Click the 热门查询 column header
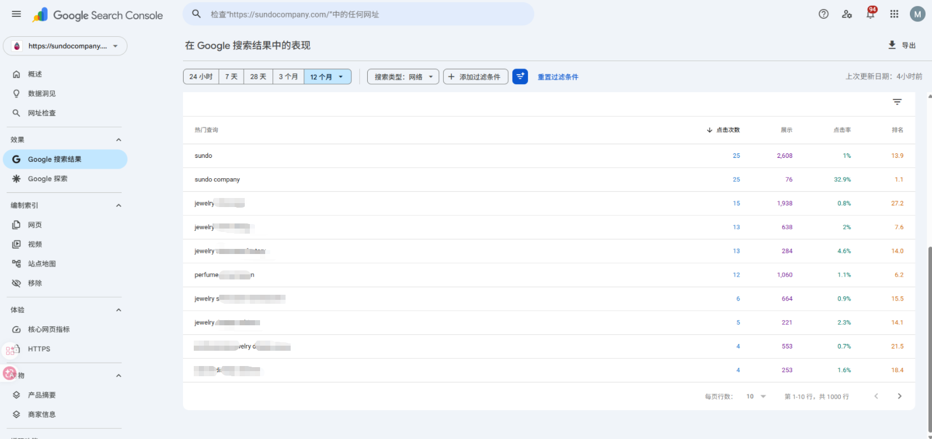Image resolution: width=932 pixels, height=439 pixels. [x=206, y=130]
